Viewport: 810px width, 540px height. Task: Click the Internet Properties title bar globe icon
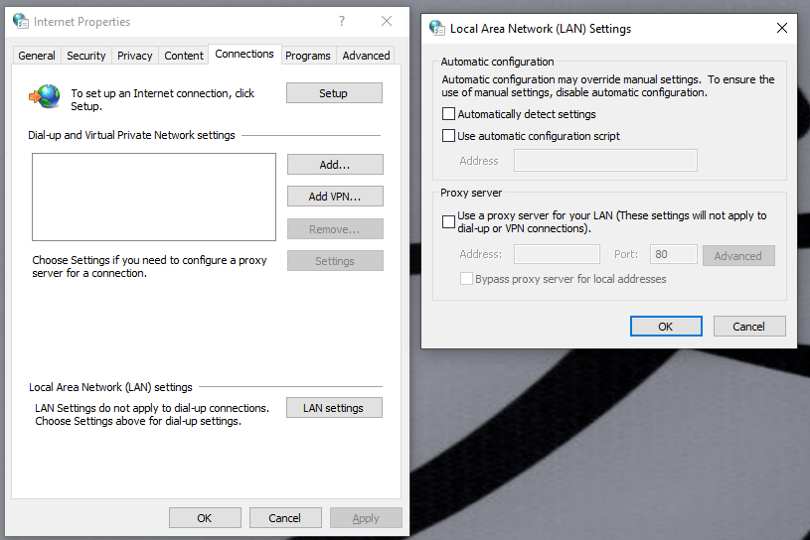coord(21,21)
